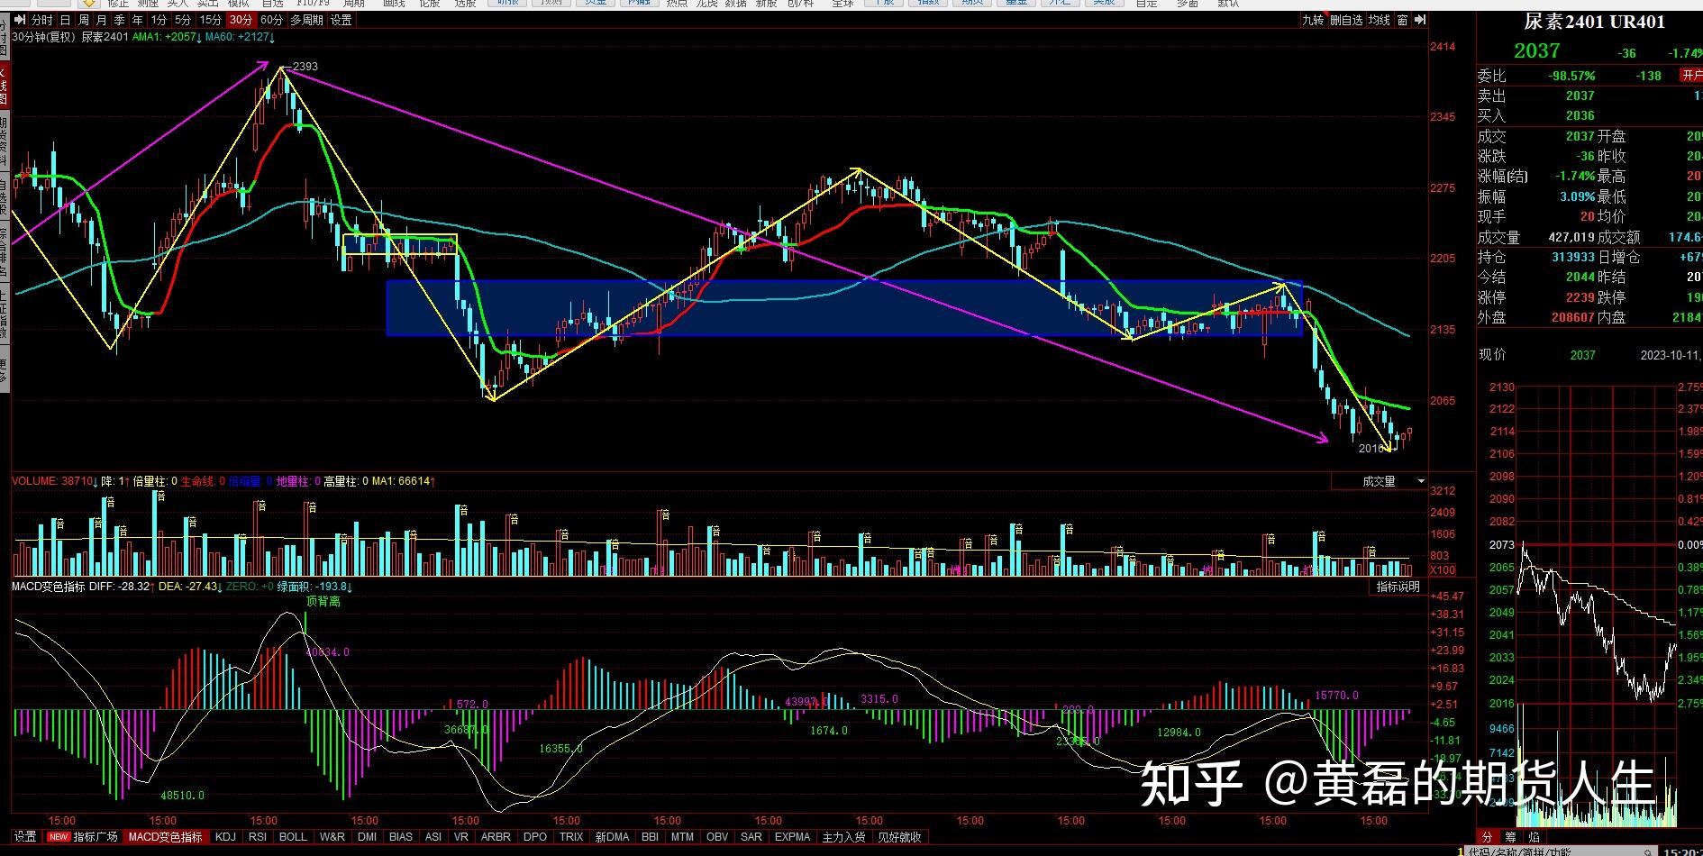Click the MA60: +2127 indicator label

[x=240, y=37]
